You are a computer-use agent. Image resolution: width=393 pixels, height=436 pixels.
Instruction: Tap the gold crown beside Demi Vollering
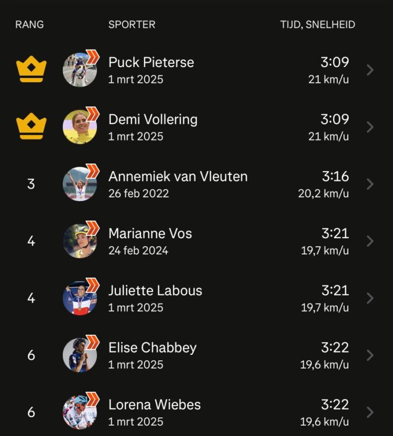coord(32,126)
